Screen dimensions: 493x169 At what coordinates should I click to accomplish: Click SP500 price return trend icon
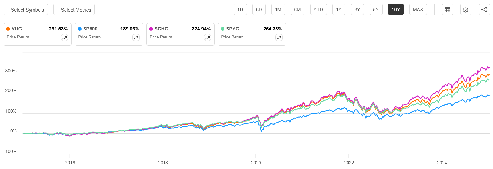136,38
